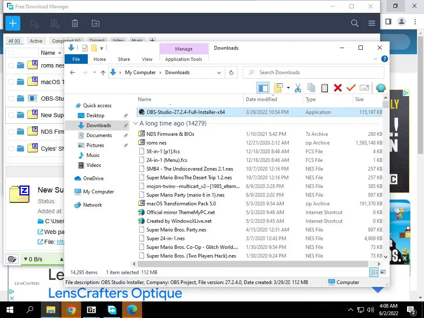Switch to details view layout icon
Viewport: 424px width, 318px height.
click(x=374, y=272)
